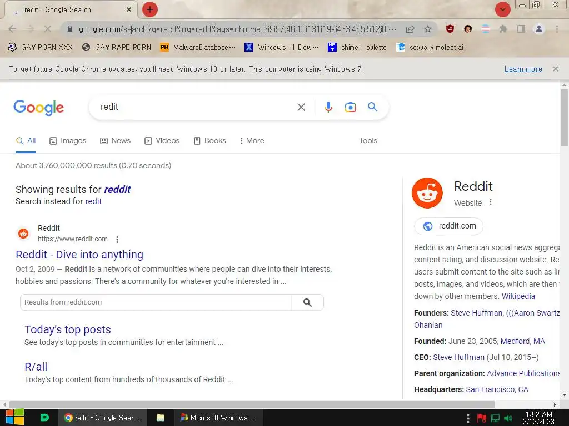Click the horizontal page scrollbar thumb
This screenshot has width=569, height=426.
click(x=252, y=404)
